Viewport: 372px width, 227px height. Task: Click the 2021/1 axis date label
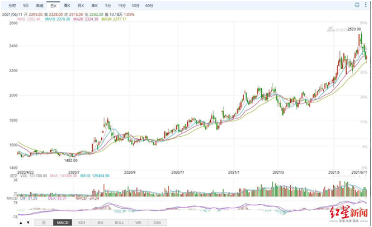point(234,173)
